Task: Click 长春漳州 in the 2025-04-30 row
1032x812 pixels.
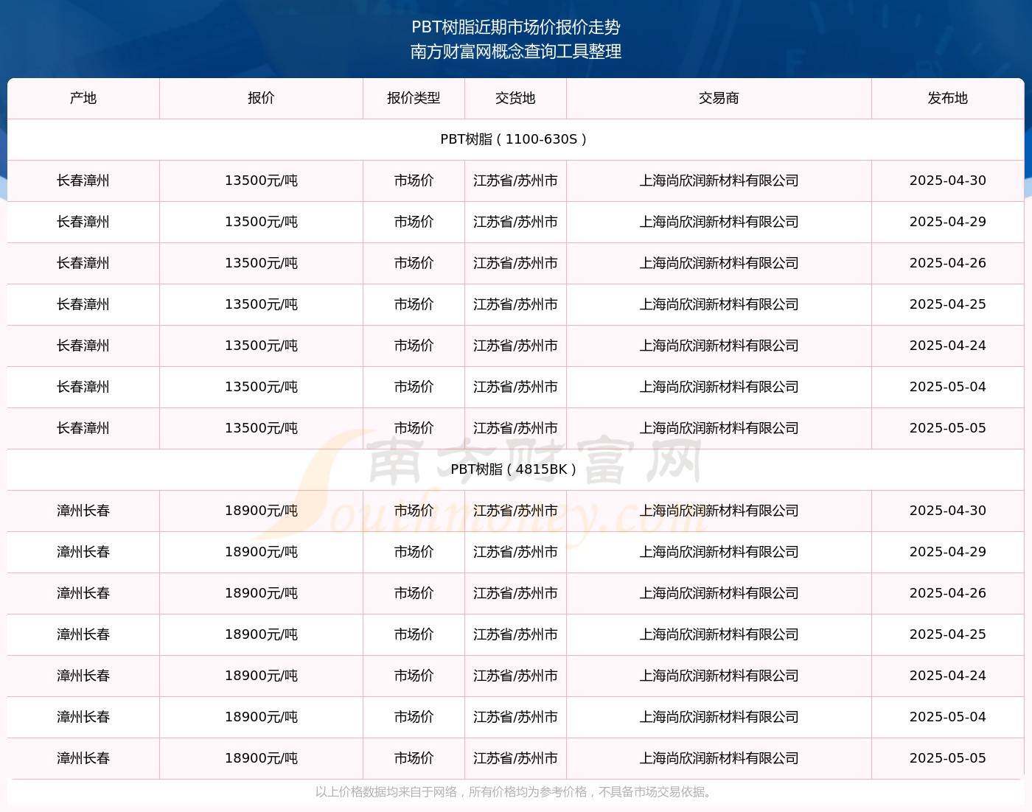Action: (83, 181)
